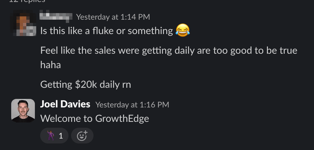The width and height of the screenshot is (314, 150).
Task: Click the "Getting $20k daily rn" message
Action: tap(86, 84)
